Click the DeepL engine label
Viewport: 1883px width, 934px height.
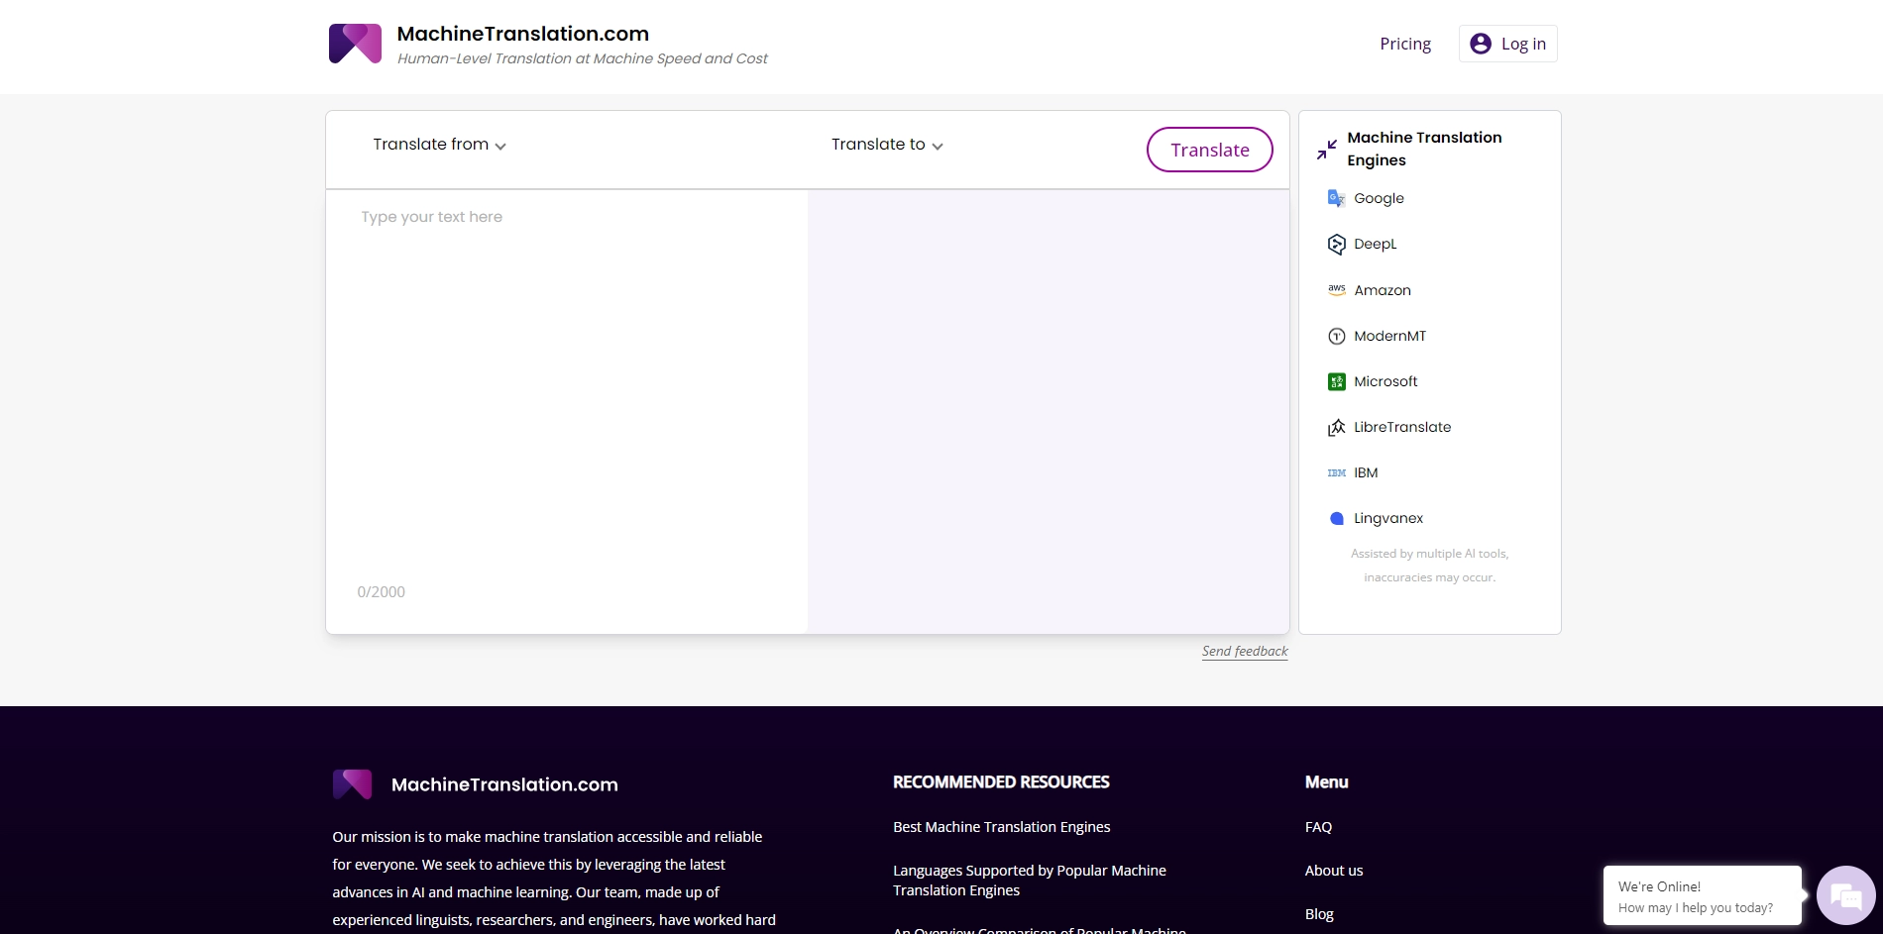pyautogui.click(x=1375, y=244)
